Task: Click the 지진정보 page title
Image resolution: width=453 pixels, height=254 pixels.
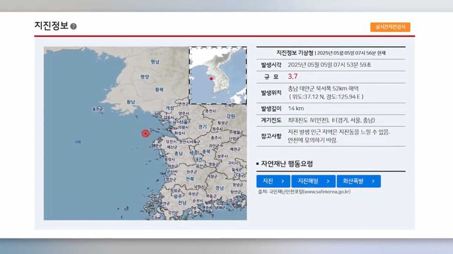Action: tap(51, 26)
